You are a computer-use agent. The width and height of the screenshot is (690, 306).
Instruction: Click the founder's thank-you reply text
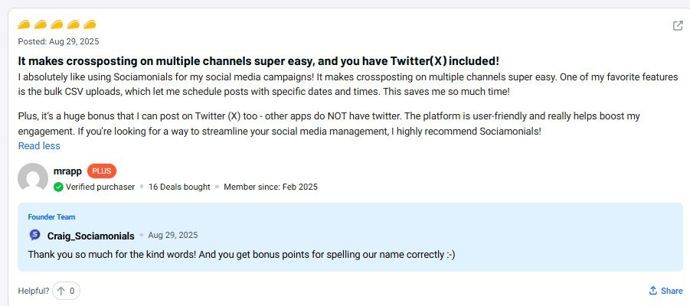[x=241, y=254]
